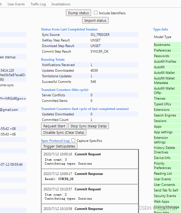Click the Type Info heading
This screenshot has height=213, width=181.
tap(160, 29)
